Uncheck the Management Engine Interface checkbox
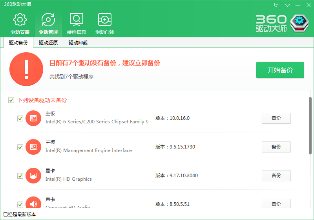 pyautogui.click(x=20, y=147)
